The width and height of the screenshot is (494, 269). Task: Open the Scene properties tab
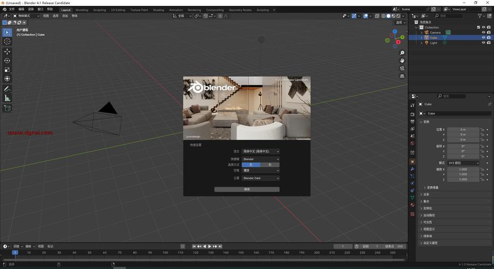[413, 136]
